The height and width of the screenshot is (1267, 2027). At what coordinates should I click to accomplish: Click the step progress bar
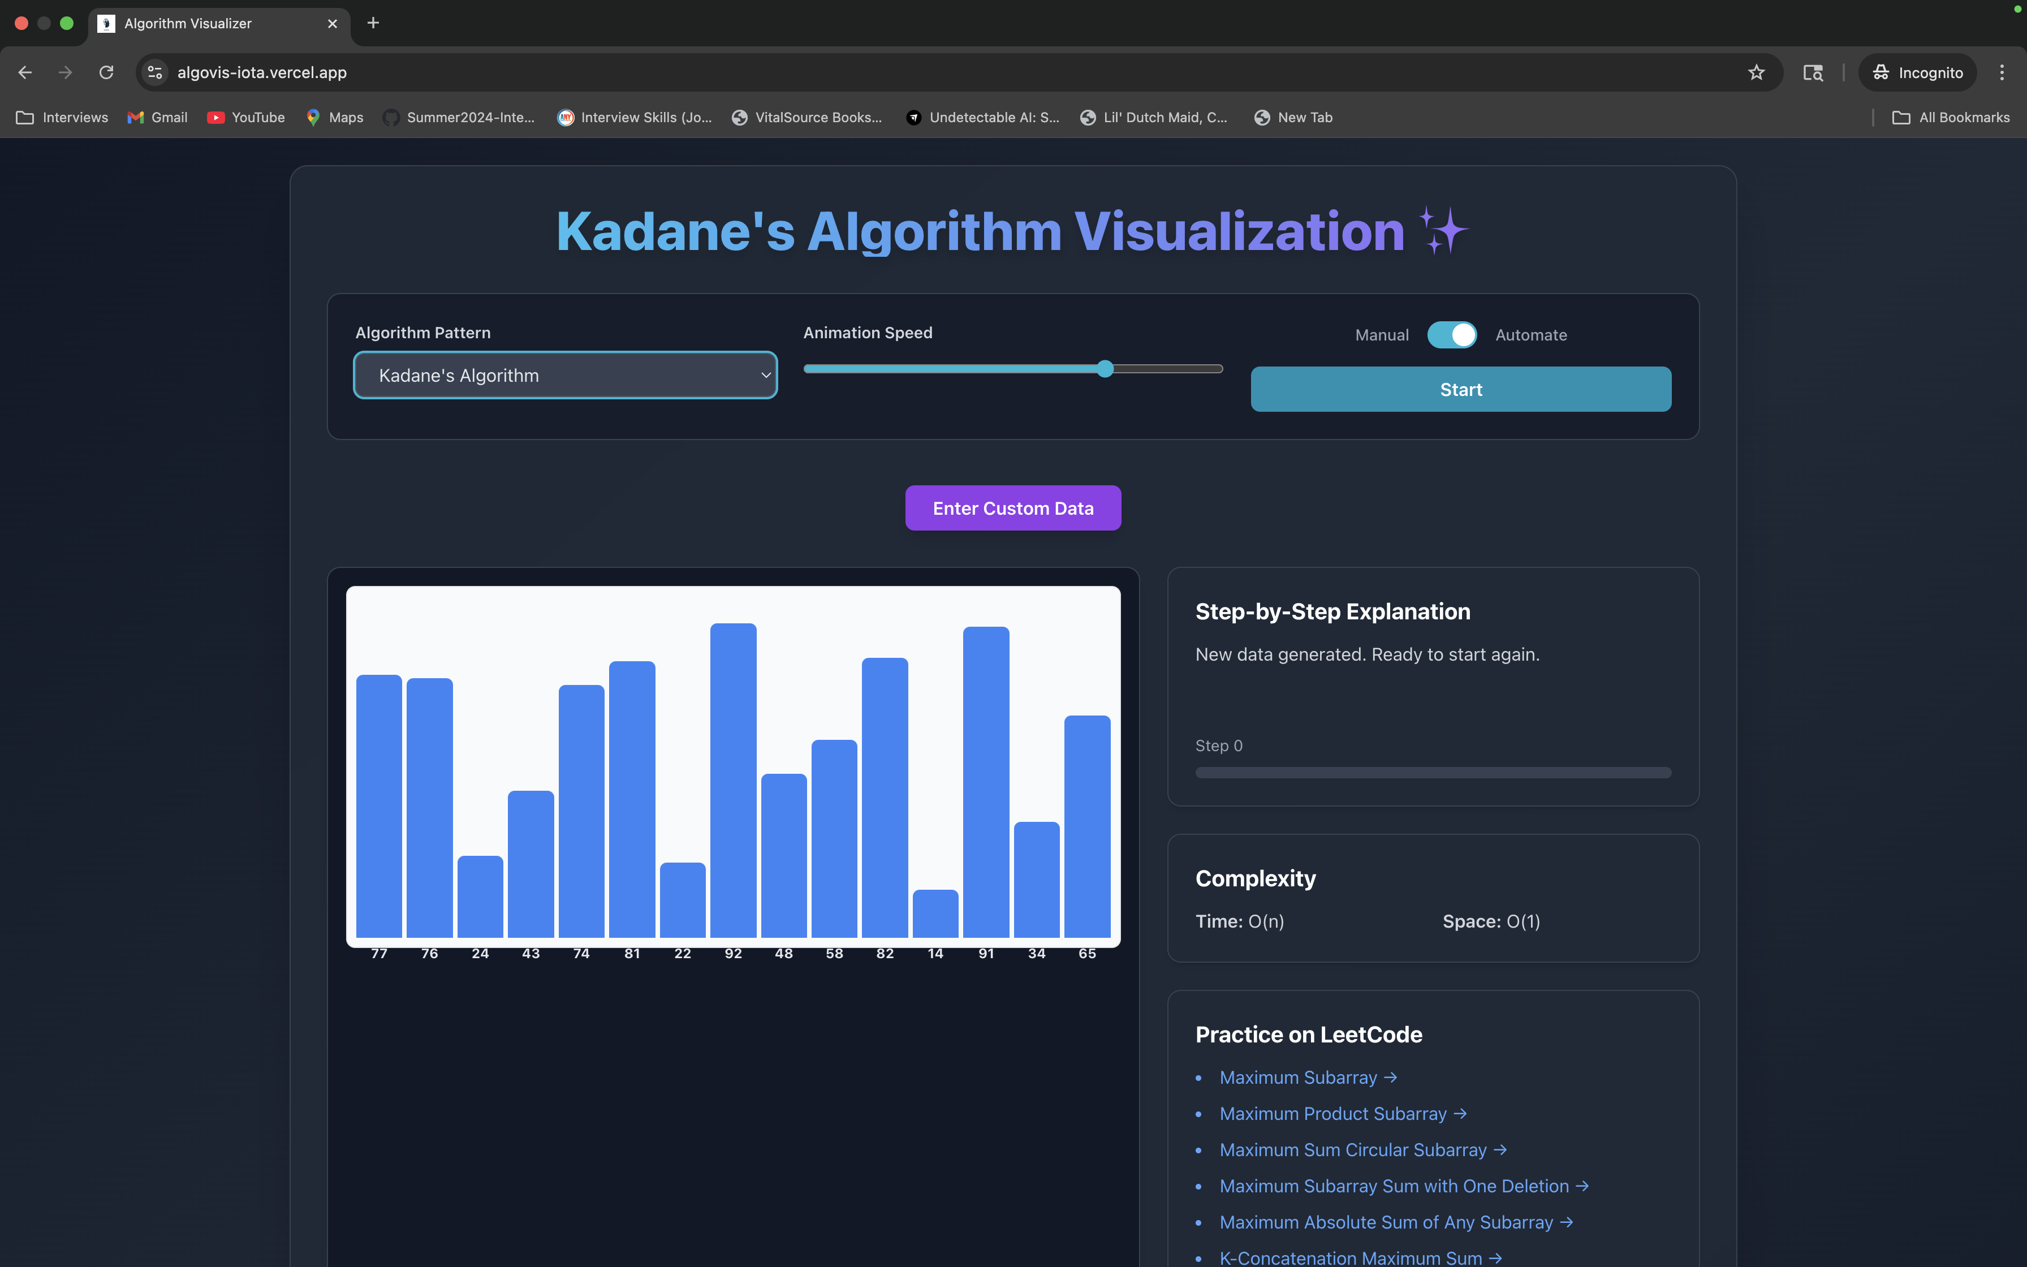1433,773
